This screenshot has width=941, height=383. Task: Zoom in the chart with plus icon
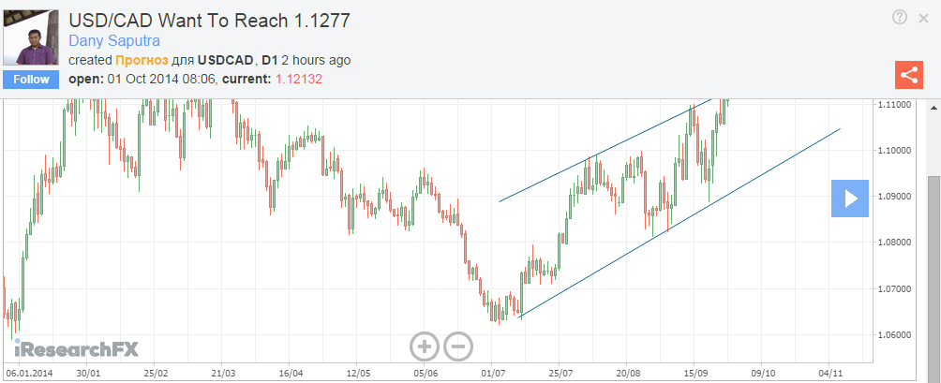(425, 347)
